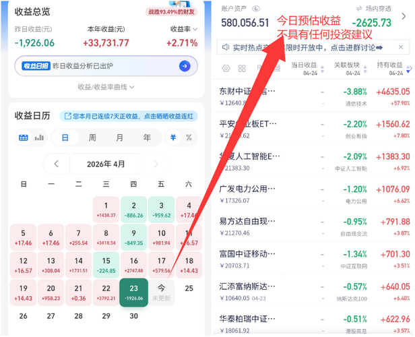Click account asset total 580,056.51
Image resolution: width=415 pixels, height=337 pixels.
[245, 23]
